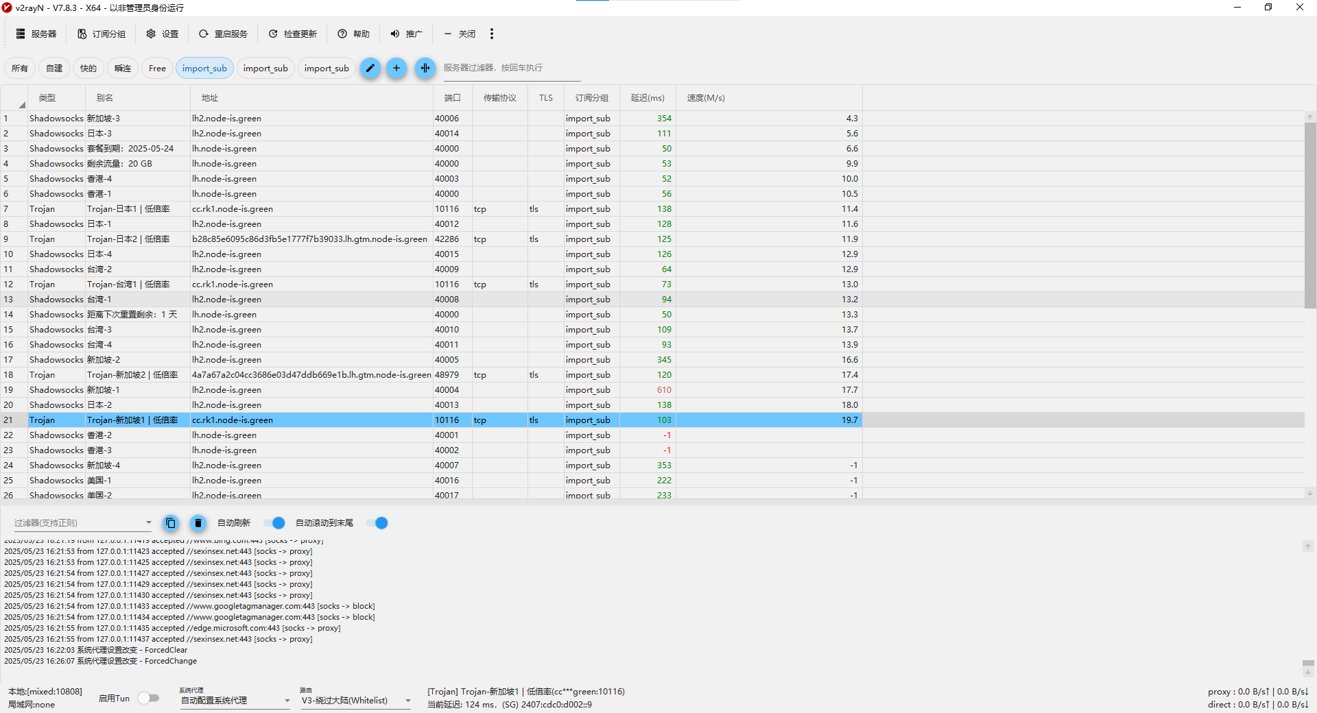Sort by 地址 column header
This screenshot has height=713, width=1317.
[x=311, y=98]
